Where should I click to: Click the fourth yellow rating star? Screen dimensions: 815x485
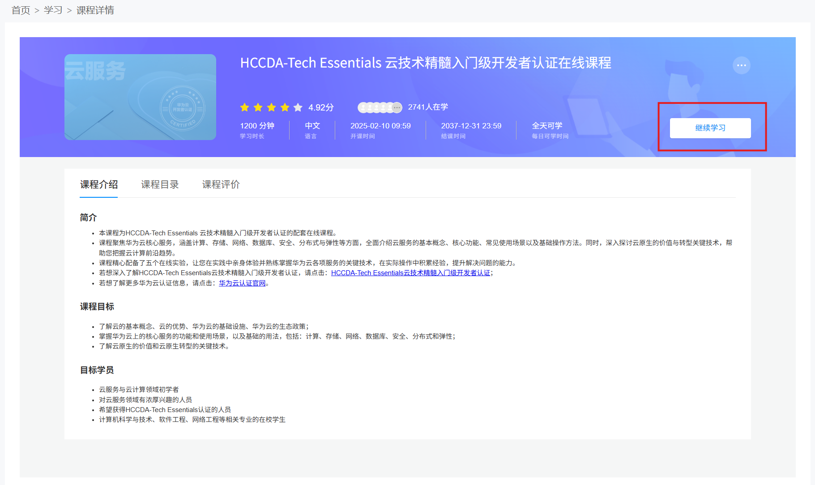coord(285,107)
